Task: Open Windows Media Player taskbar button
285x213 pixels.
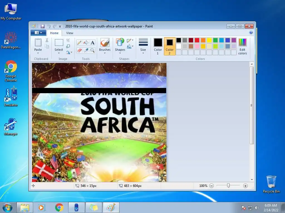Action: click(x=42, y=207)
